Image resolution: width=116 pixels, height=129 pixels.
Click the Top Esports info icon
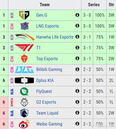77,58
